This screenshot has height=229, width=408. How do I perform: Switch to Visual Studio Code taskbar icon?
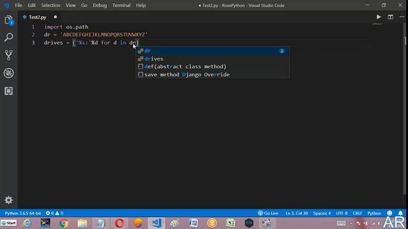coord(156,223)
